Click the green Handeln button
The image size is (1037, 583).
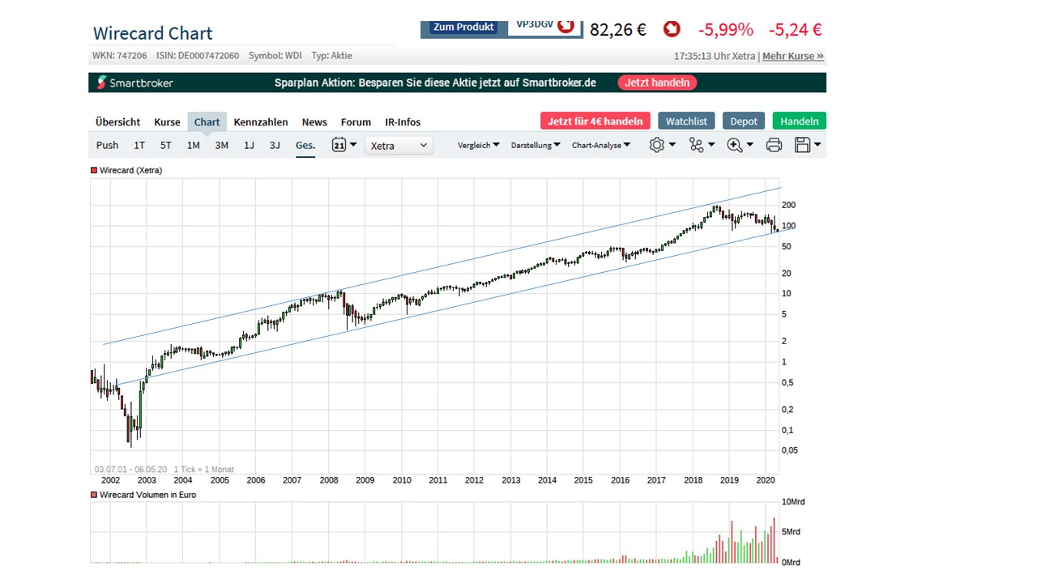pos(800,121)
